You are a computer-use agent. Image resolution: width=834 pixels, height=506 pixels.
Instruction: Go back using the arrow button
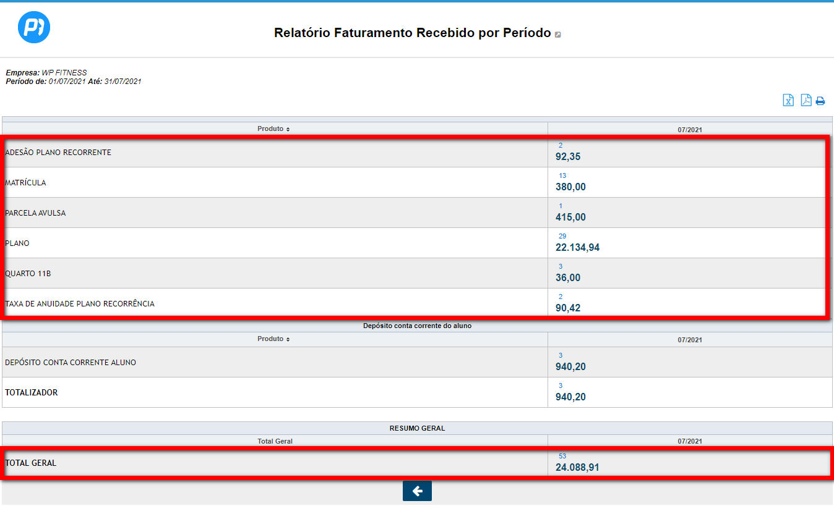coord(417,491)
